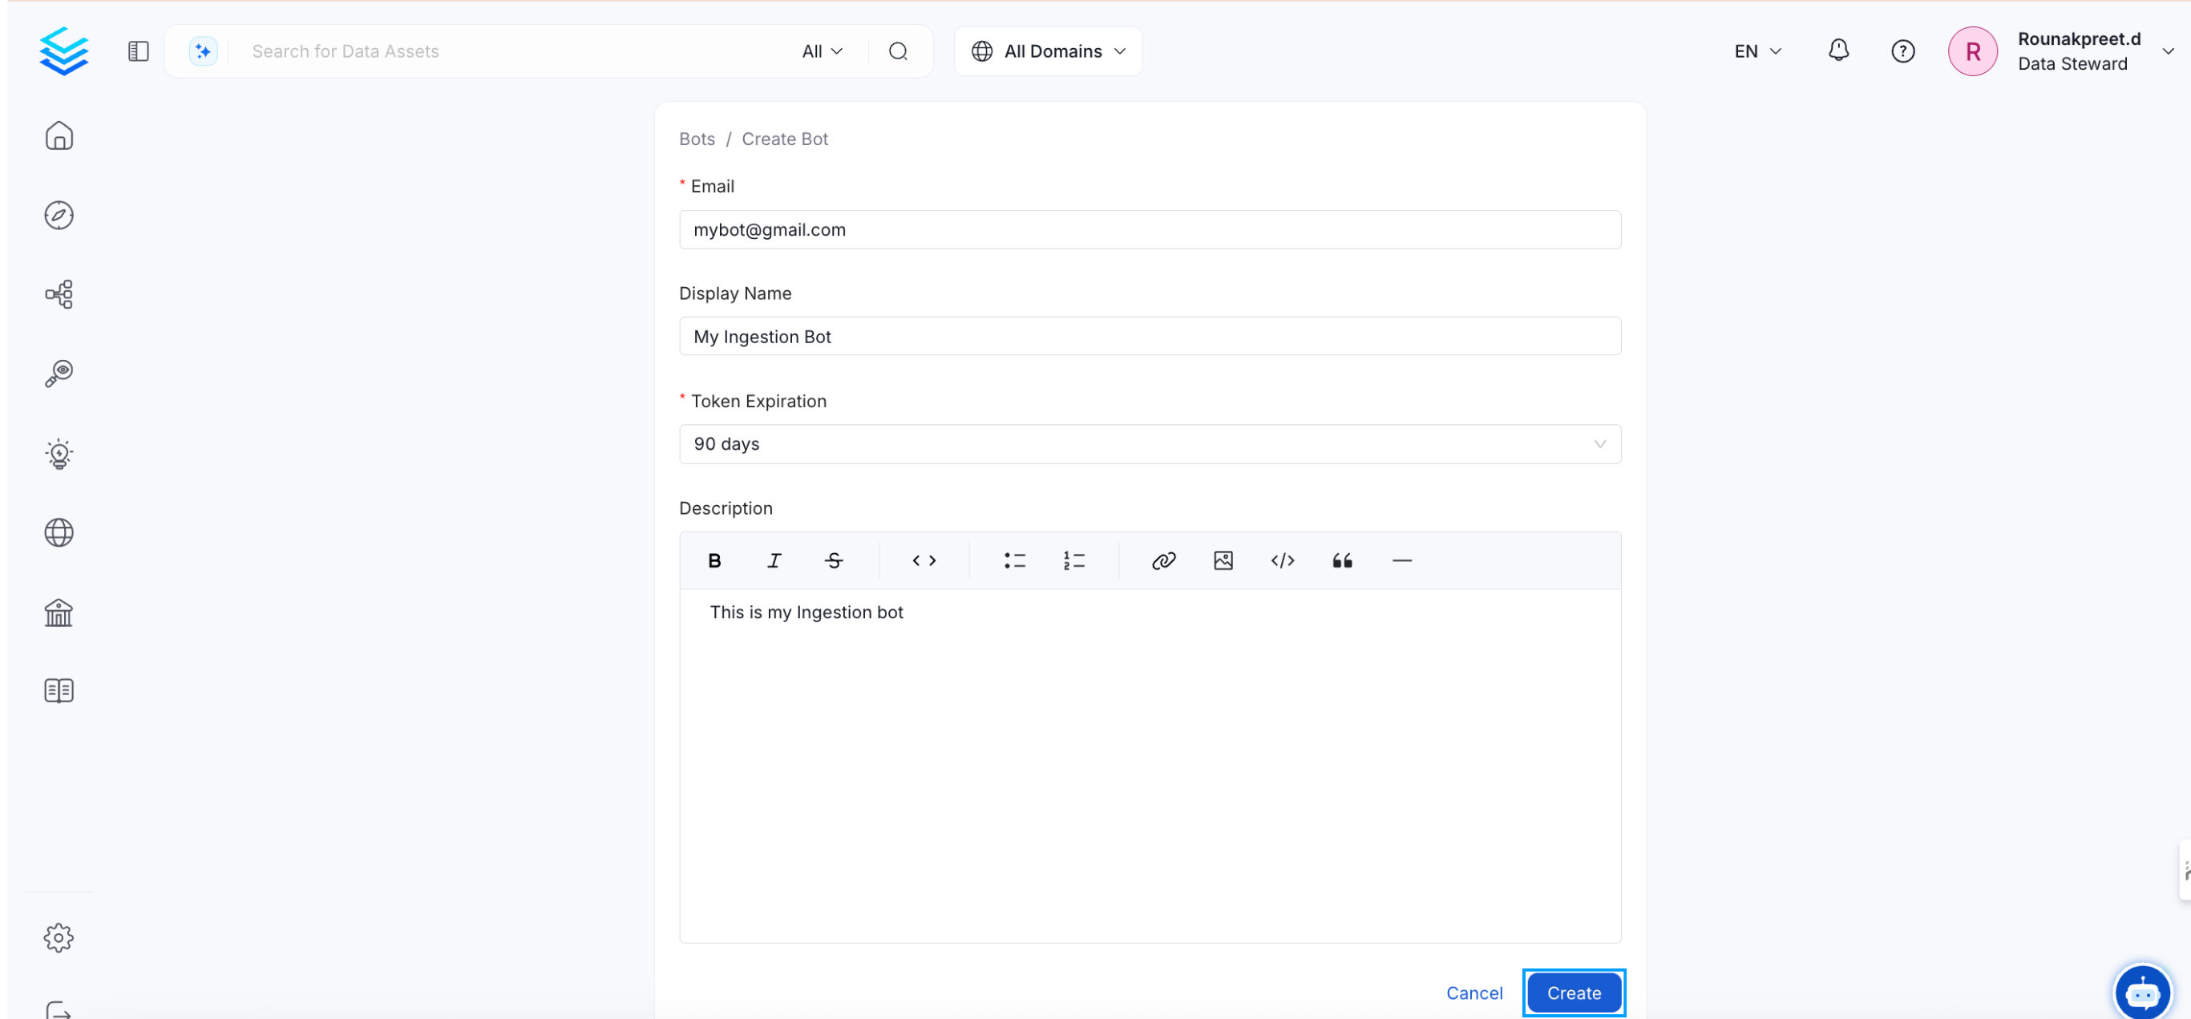The image size is (2191, 1019).
Task: Insert a bulleted list
Action: (1015, 560)
